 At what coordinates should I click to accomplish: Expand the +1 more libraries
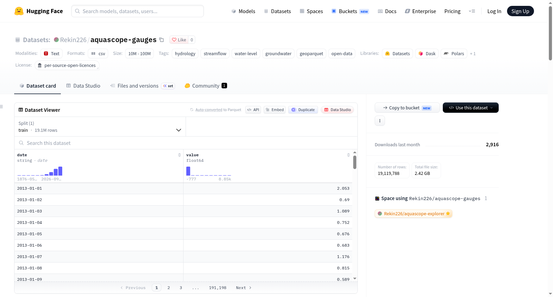click(x=473, y=53)
